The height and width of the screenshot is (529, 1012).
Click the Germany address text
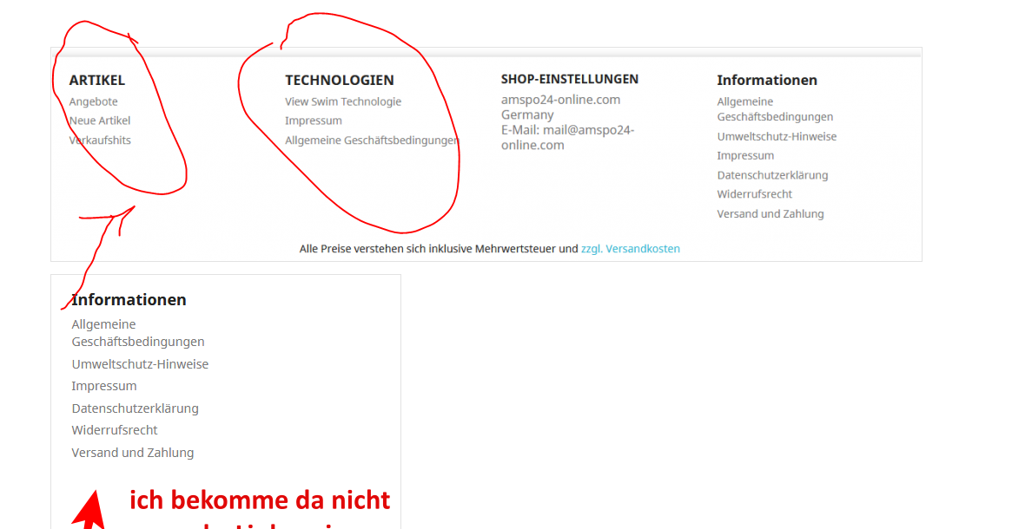click(x=527, y=114)
